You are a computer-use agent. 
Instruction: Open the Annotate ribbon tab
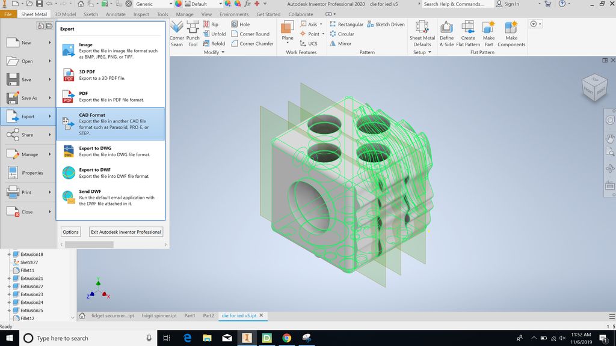(116, 14)
